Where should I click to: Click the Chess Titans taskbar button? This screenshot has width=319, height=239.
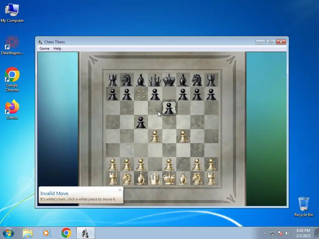point(85,233)
